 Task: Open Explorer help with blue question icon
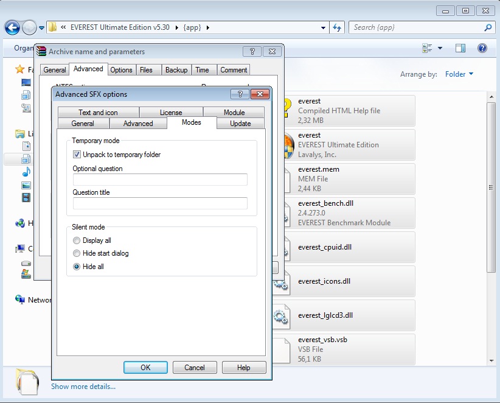click(482, 48)
